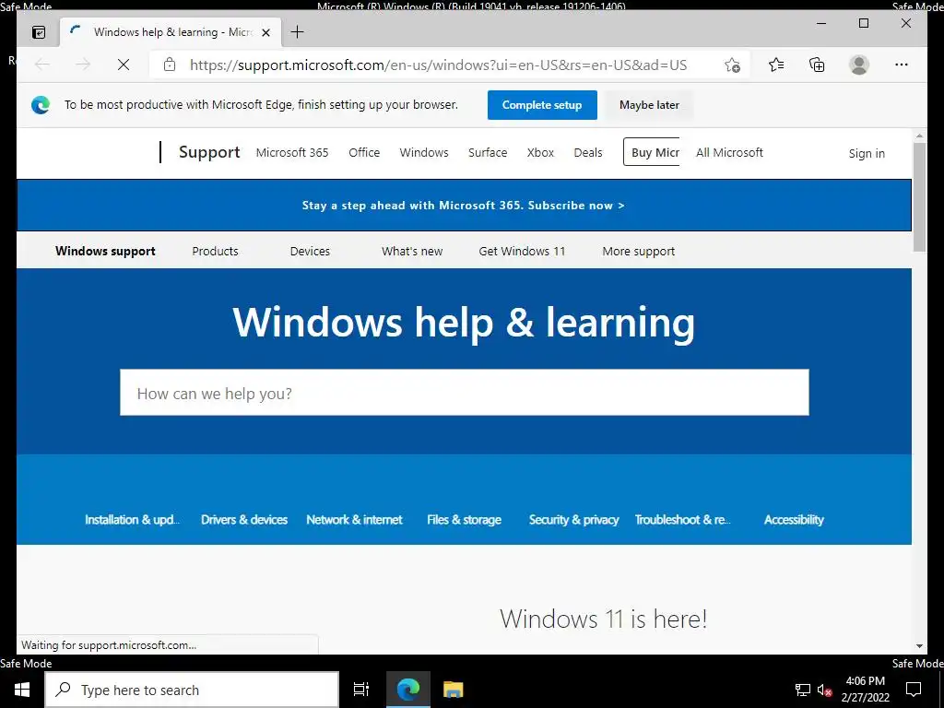The image size is (944, 708).
Task: Open the Windows Start menu
Action: (22, 690)
